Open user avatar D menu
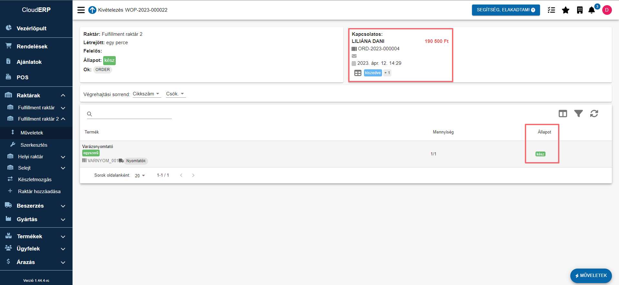 [x=607, y=10]
